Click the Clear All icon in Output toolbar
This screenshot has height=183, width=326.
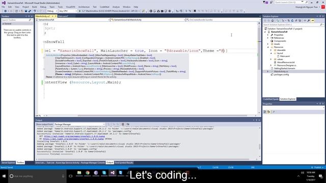click(123, 124)
